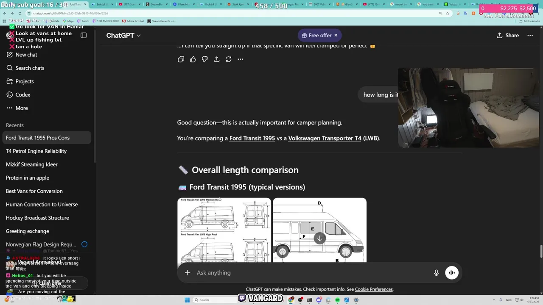
Task: Select Best Vans for Conversion chat
Action: tap(47, 191)
